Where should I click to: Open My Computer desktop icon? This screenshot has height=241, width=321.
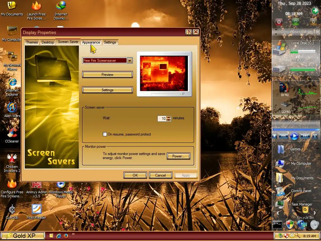[x=11, y=34]
